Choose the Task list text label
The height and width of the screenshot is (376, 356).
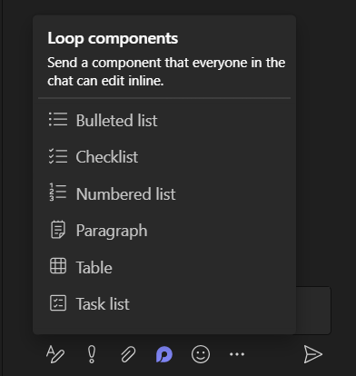tap(103, 304)
